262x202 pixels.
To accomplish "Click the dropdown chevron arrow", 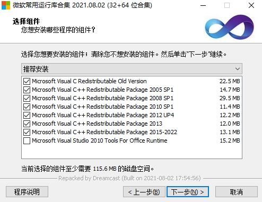I will [x=238, y=69].
